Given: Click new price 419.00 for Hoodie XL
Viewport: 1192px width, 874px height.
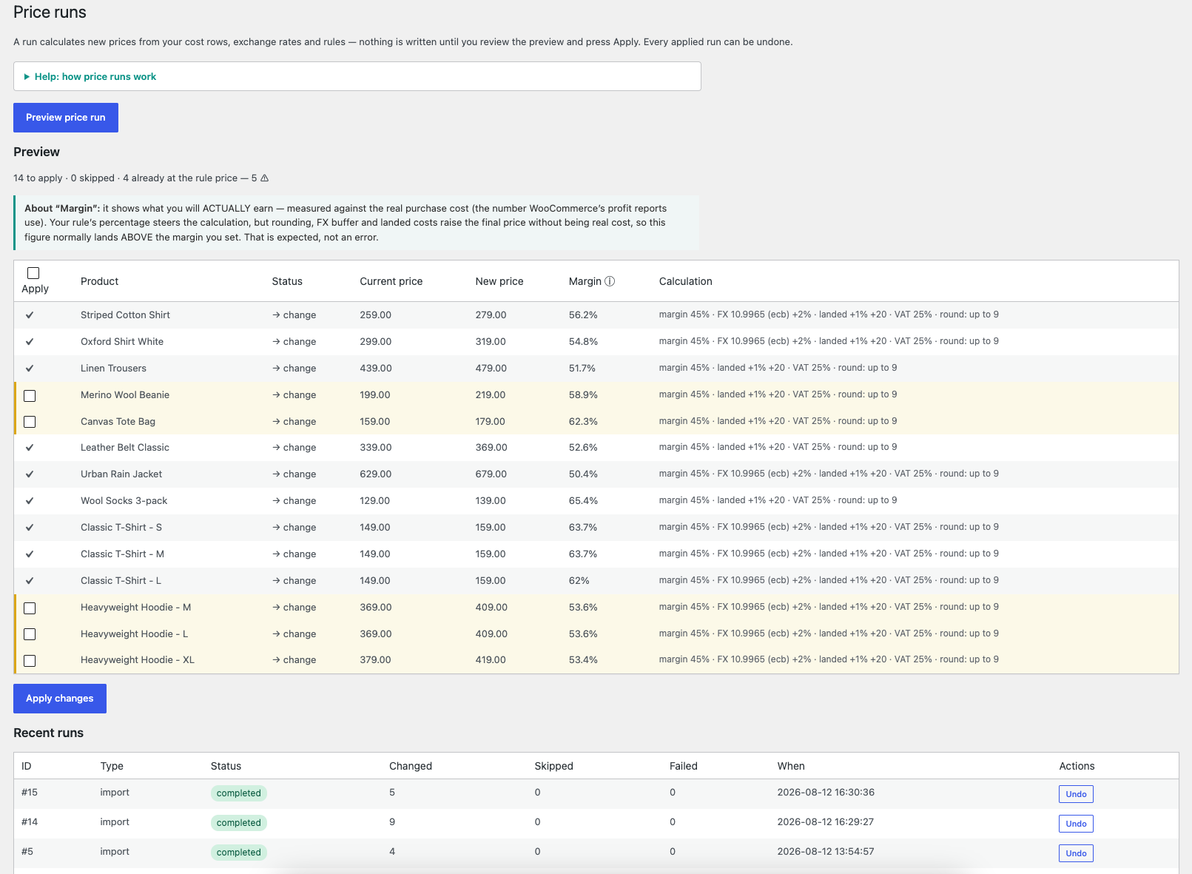Looking at the screenshot, I should tap(491, 660).
